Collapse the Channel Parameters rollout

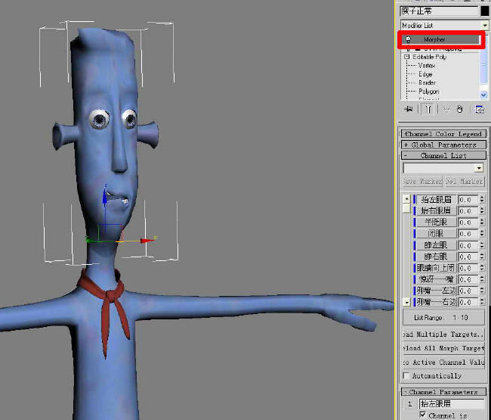[443, 392]
